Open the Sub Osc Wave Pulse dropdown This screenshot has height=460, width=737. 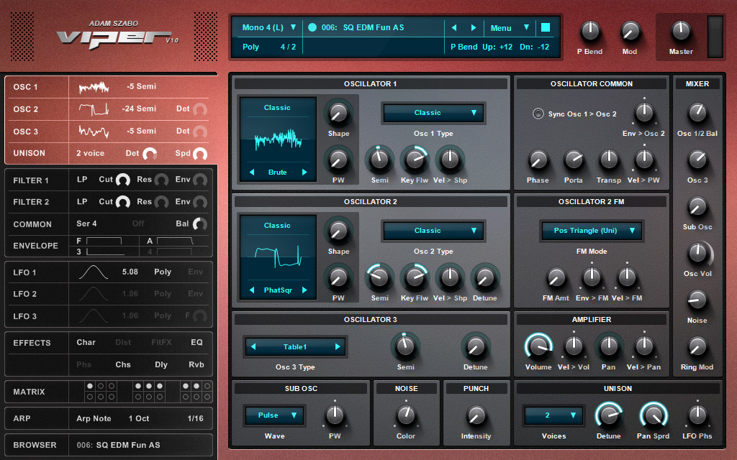[x=273, y=415]
